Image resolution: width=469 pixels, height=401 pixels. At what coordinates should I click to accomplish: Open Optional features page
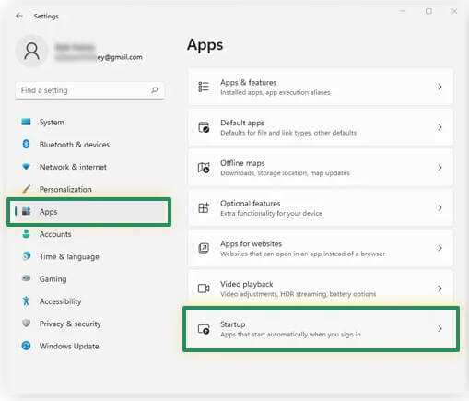click(321, 207)
